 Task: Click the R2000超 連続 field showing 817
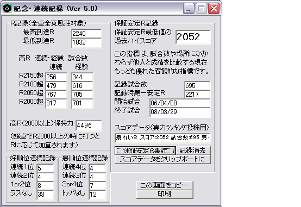(56, 103)
